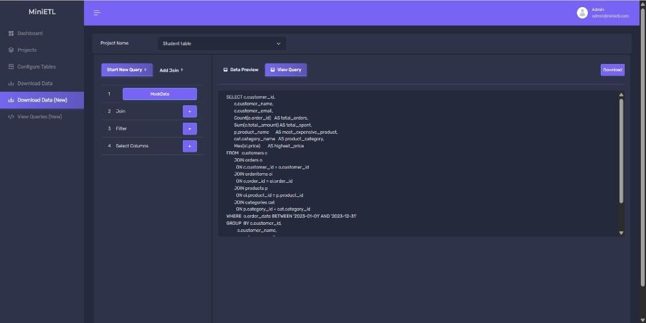The width and height of the screenshot is (646, 323).
Task: Open Projects in the sidebar
Action: (26, 50)
